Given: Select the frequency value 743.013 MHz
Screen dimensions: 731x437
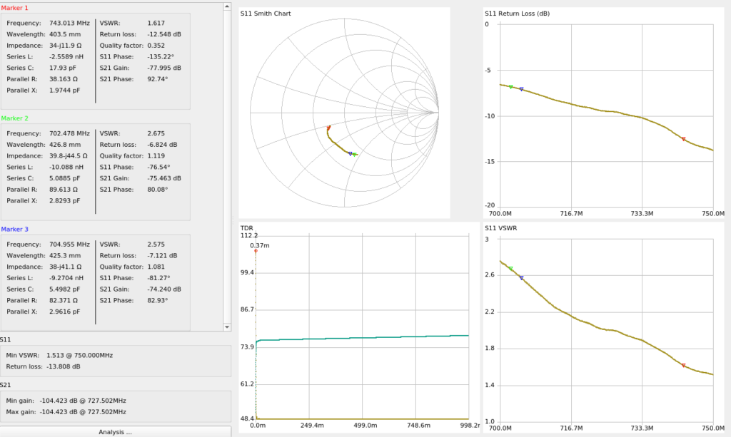Looking at the screenshot, I should (69, 23).
